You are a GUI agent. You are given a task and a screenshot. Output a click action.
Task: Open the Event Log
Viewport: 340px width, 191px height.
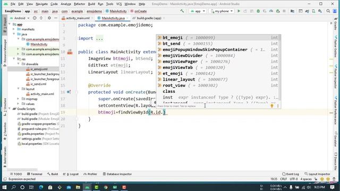point(291,174)
